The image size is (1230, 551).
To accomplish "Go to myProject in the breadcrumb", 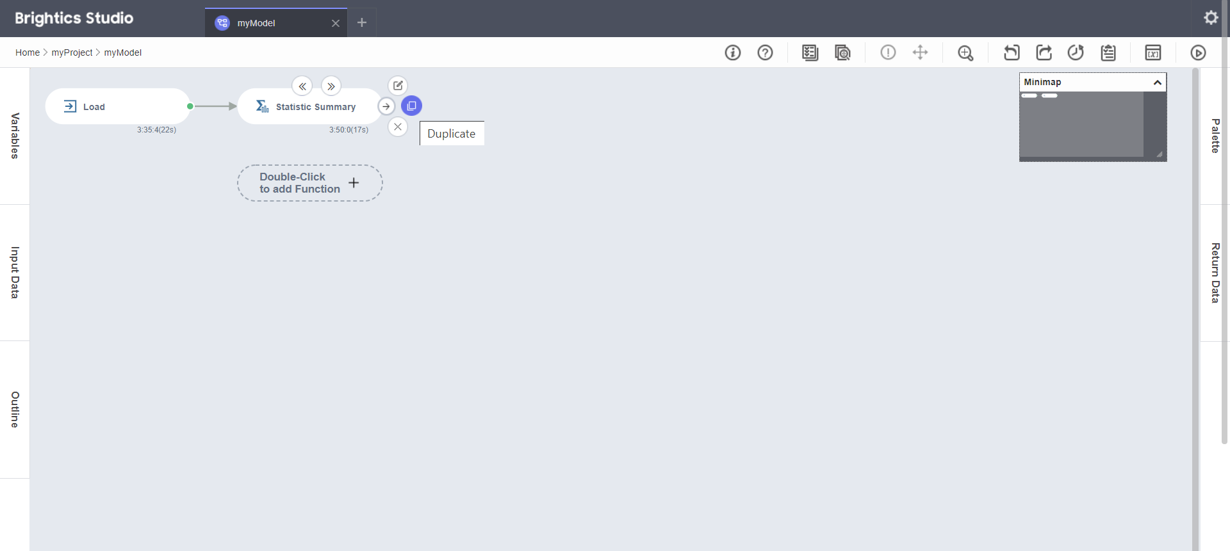I will click(x=72, y=52).
